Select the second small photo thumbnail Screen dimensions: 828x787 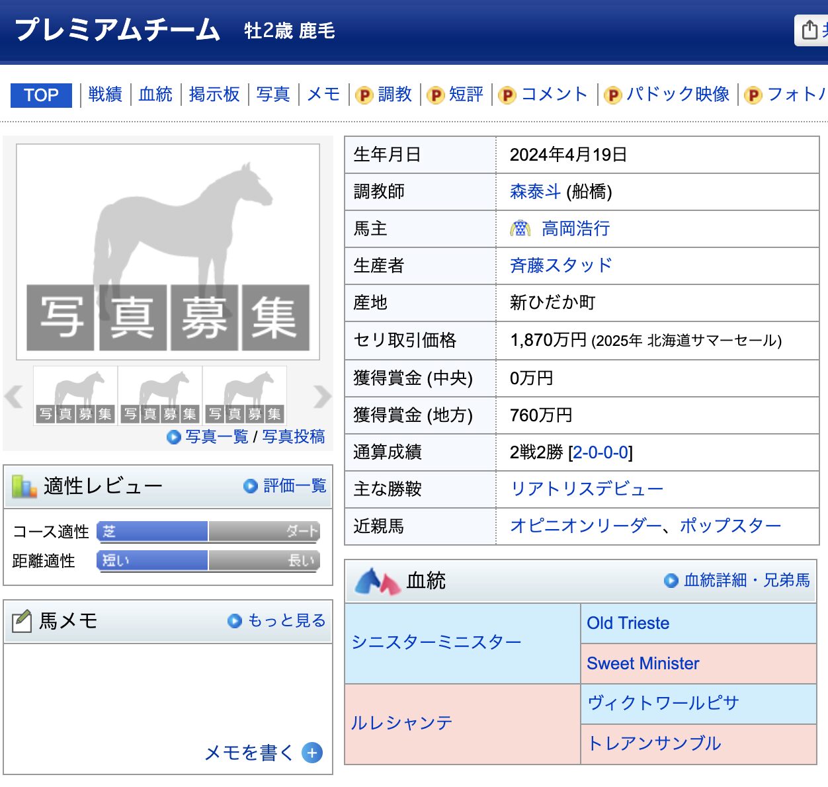coord(160,396)
